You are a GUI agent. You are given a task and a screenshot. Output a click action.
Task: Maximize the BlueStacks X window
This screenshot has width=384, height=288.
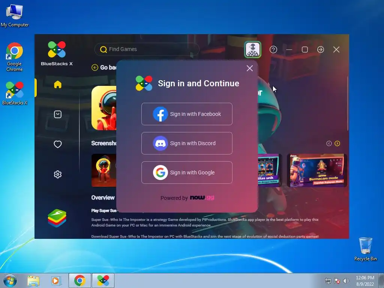(305, 50)
